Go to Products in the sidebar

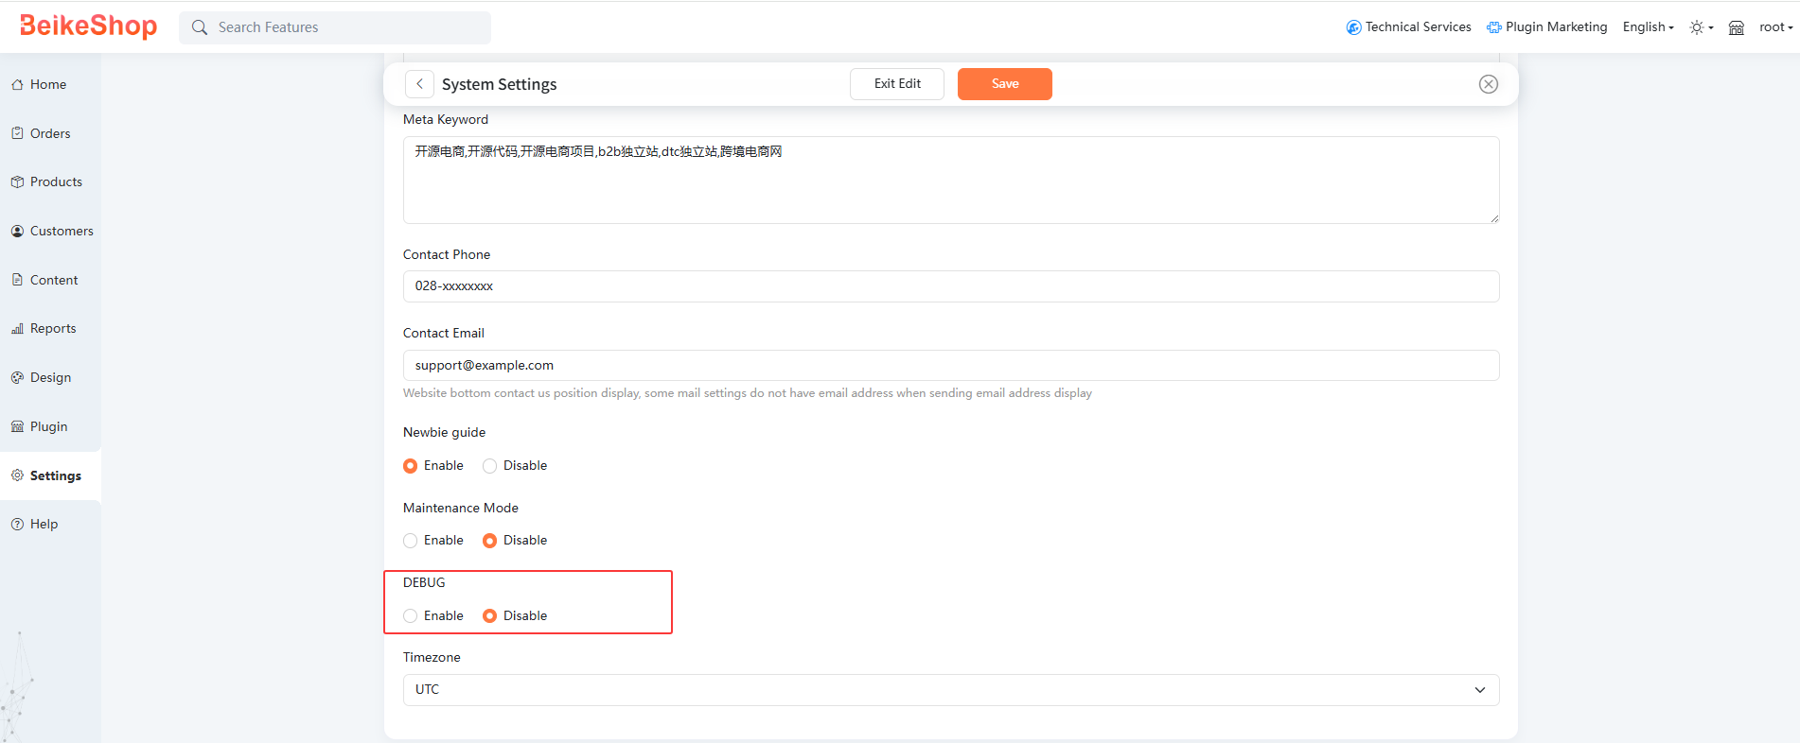pos(56,182)
